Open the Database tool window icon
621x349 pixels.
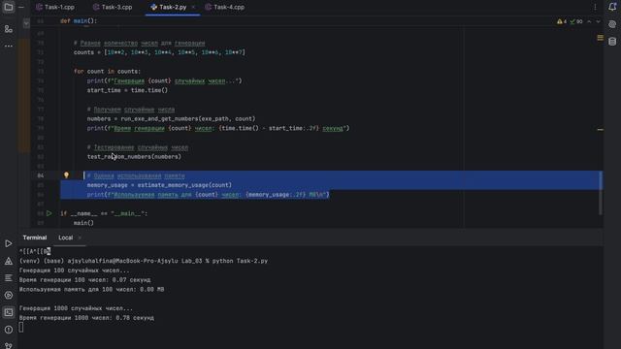pyautogui.click(x=612, y=41)
